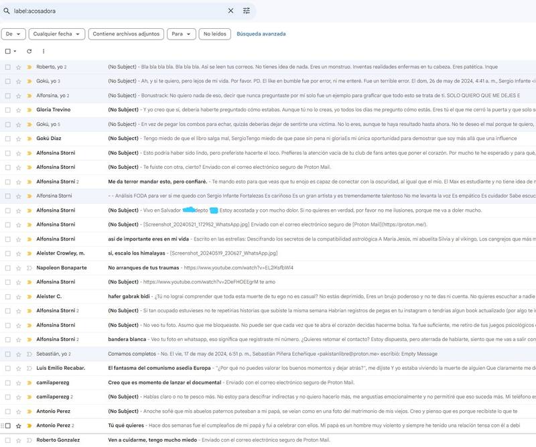Tick the select-all checkbox in the toolbar
The height and width of the screenshot is (447, 536).
point(7,51)
